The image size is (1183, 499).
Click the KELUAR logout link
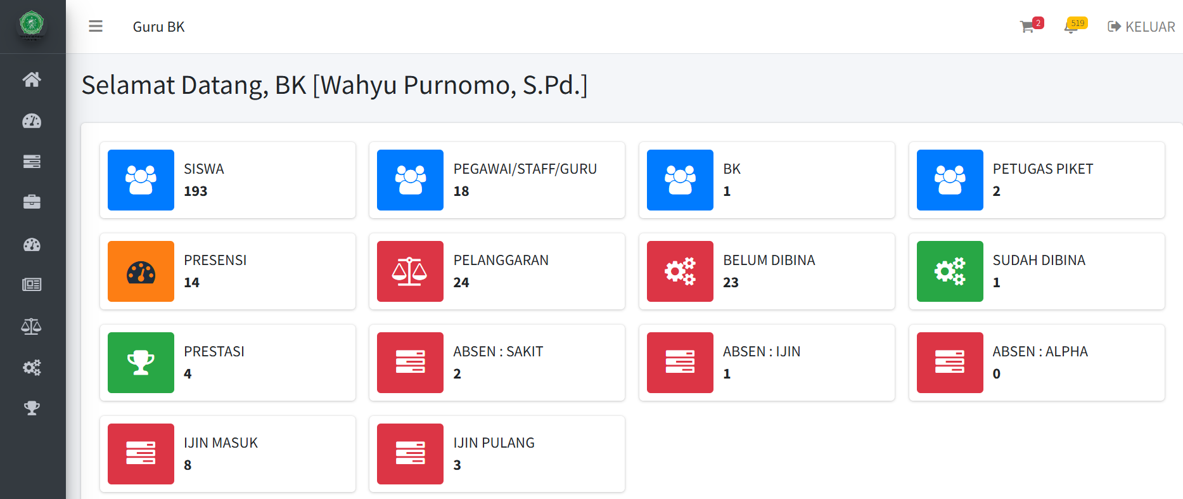pos(1141,27)
